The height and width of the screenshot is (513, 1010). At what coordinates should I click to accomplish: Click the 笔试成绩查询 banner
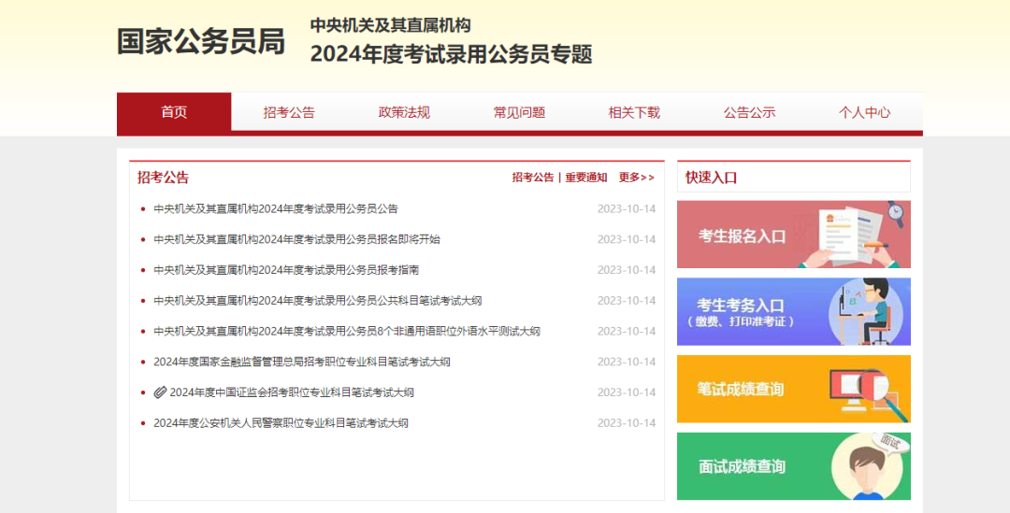point(794,389)
